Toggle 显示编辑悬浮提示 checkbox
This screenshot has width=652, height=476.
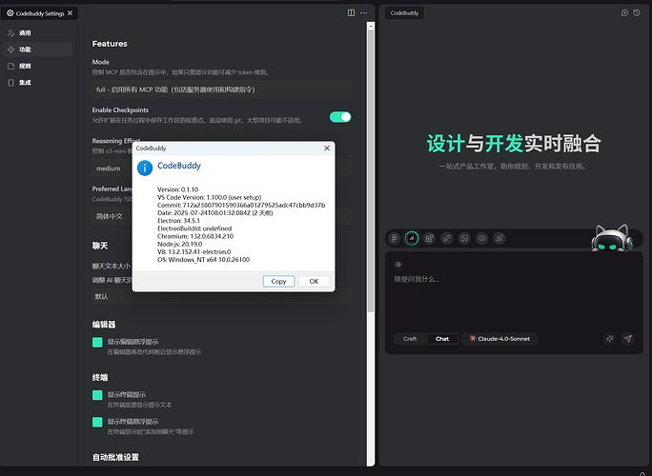pyautogui.click(x=97, y=343)
